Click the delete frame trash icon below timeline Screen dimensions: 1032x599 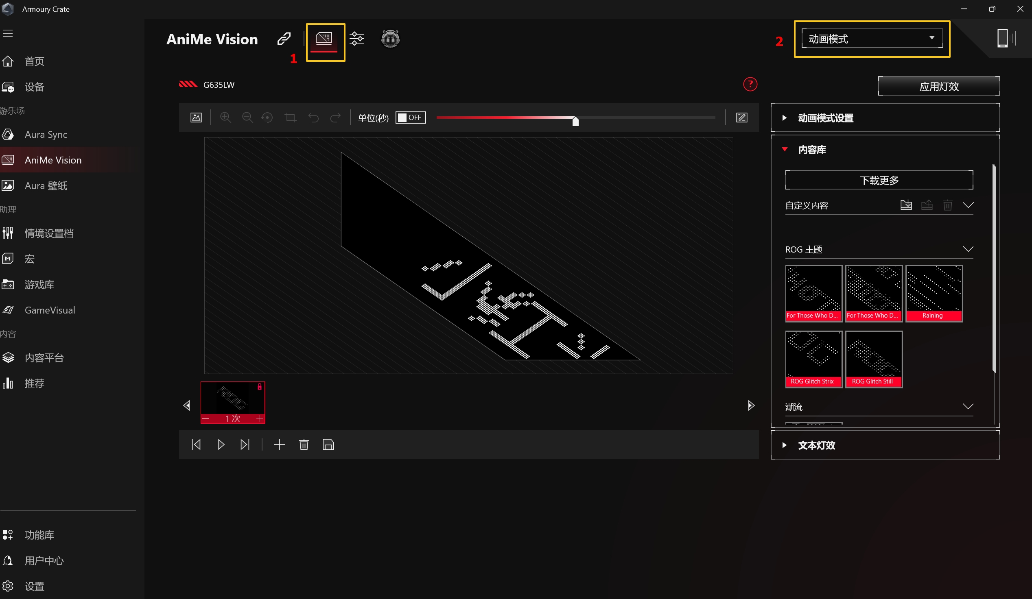pyautogui.click(x=304, y=444)
